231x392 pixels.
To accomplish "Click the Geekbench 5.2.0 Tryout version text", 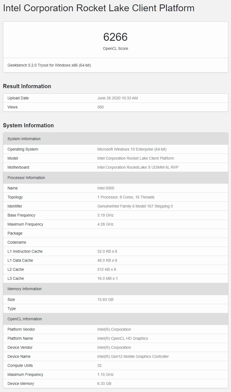I will [x=49, y=65].
